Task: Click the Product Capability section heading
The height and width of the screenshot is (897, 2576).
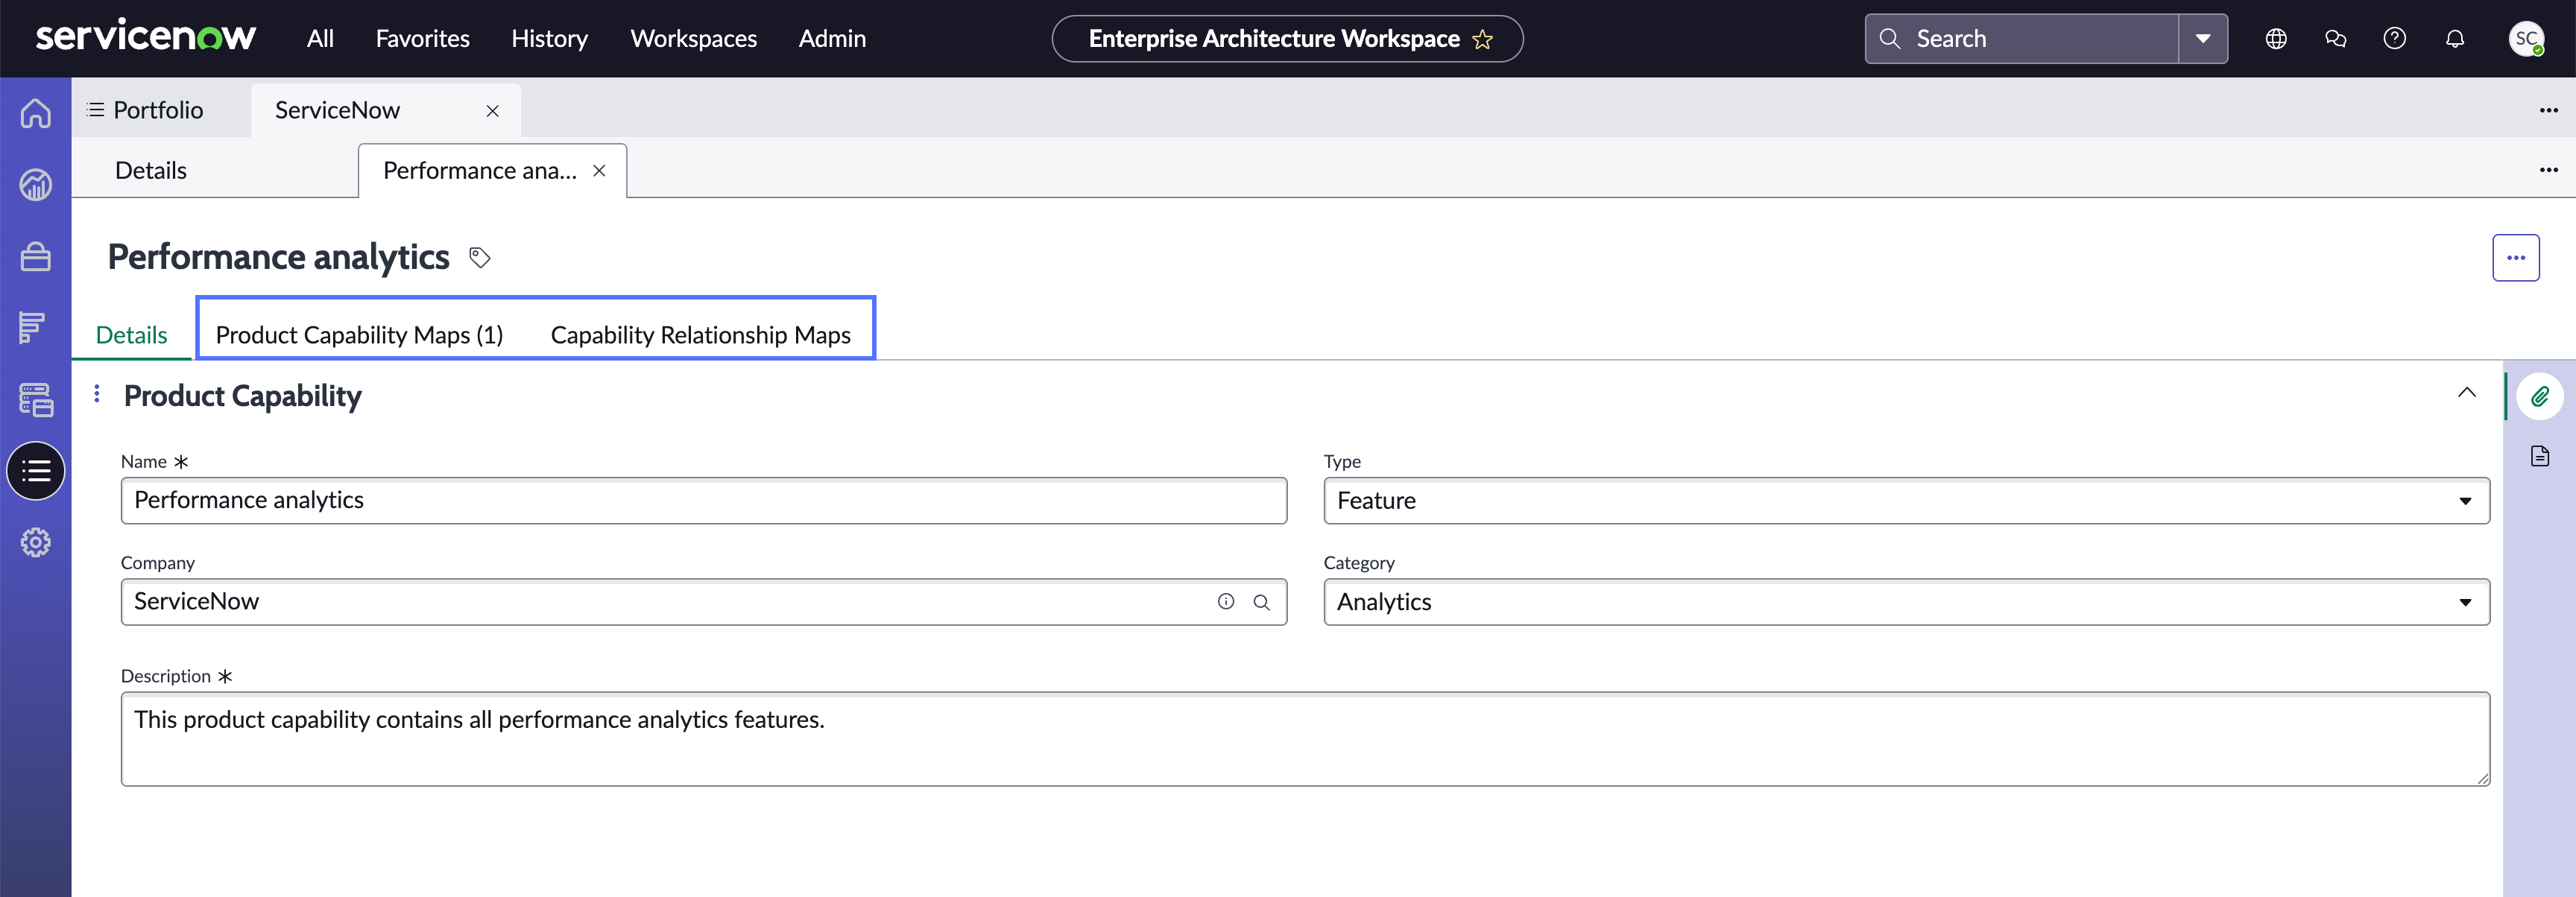Action: coord(243,397)
